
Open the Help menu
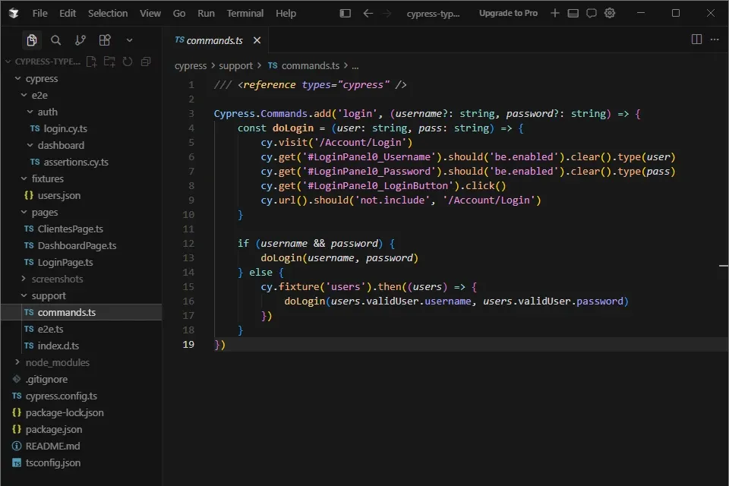286,13
